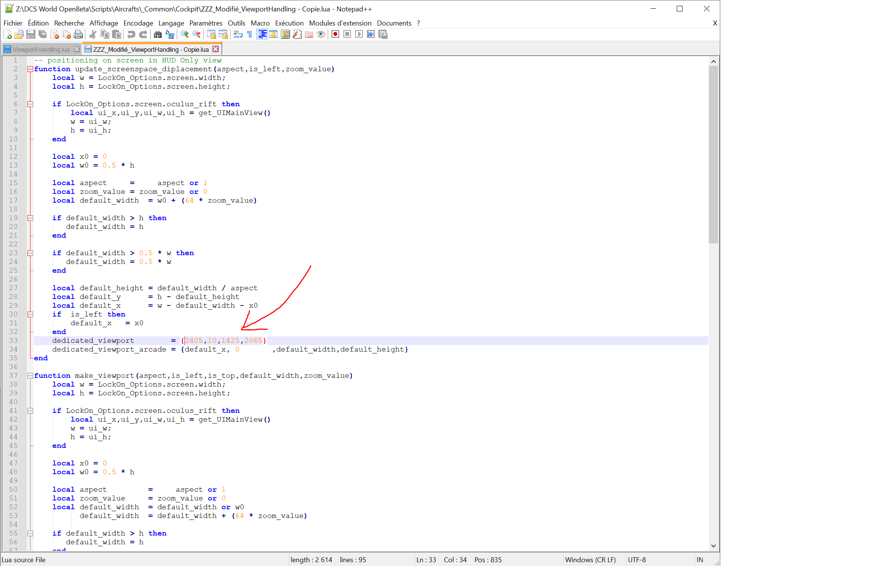Toggle synchronized vertical scrolling
The width and height of the screenshot is (878, 566).
coord(211,35)
